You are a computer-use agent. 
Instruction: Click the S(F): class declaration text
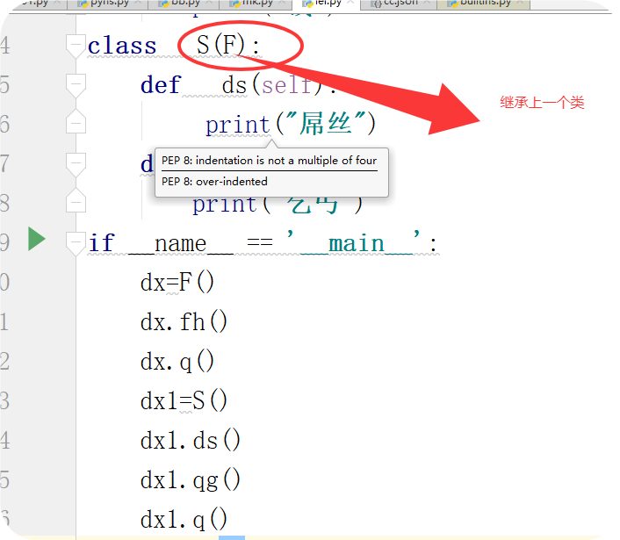[x=228, y=45]
